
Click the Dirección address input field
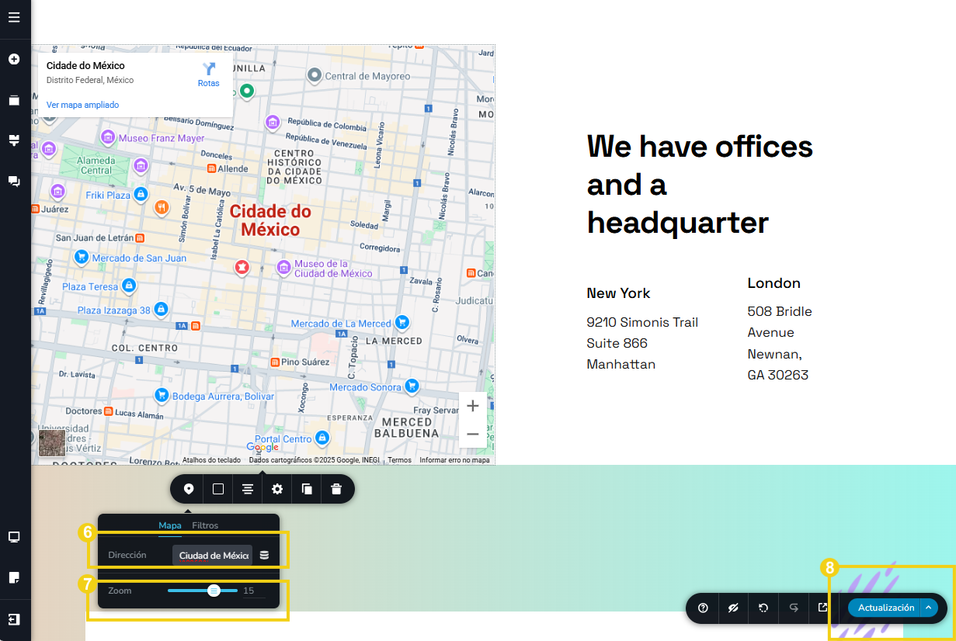pos(213,555)
